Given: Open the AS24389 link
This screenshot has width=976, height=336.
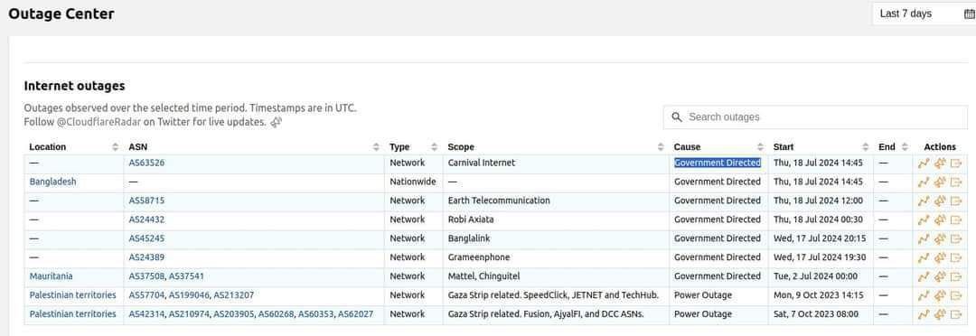Looking at the screenshot, I should (x=146, y=257).
